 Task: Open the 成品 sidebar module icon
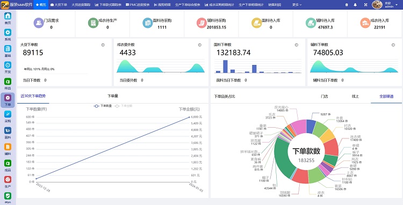point(8,163)
